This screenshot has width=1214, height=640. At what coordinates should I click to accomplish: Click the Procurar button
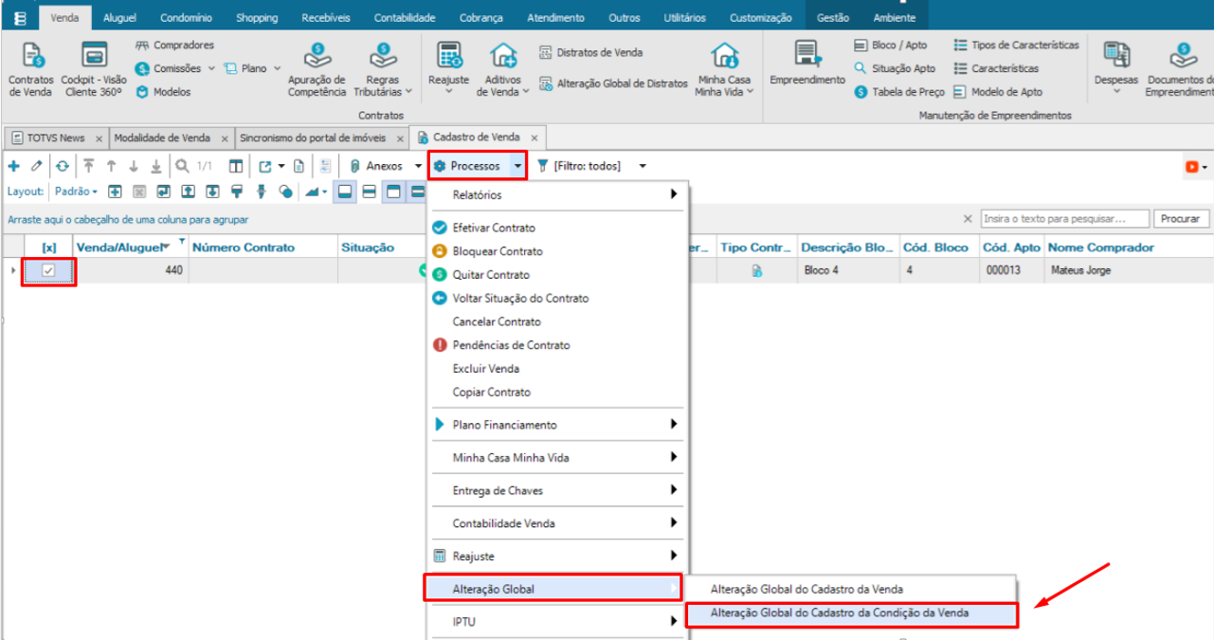tap(1181, 219)
